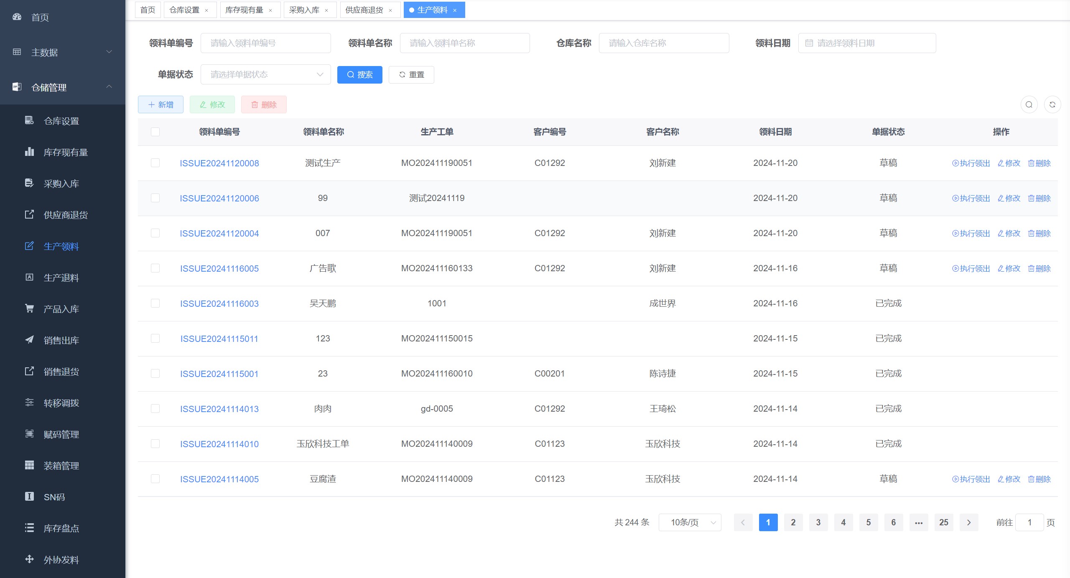Viewport: 1070px width, 578px height.
Task: Click the 销售退货 sidebar icon
Action: coord(29,371)
